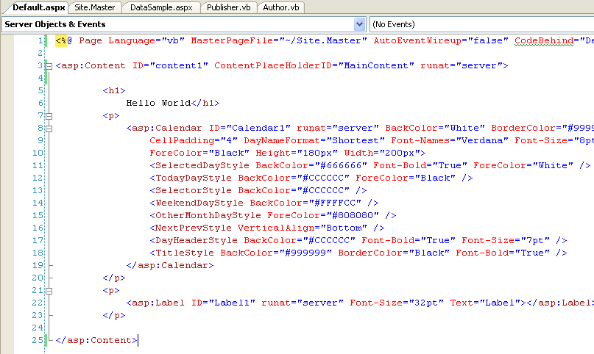Screen dimensions: 594x354
Task: Collapse the asp:Content block on line 3
Action: [50, 66]
